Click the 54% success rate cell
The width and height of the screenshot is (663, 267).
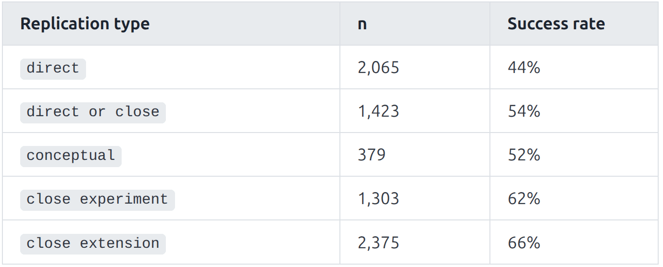pos(524,112)
